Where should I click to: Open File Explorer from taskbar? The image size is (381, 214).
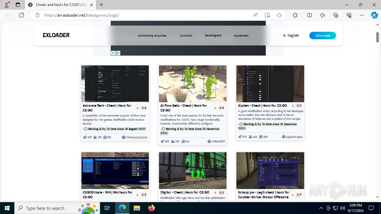[137, 208]
